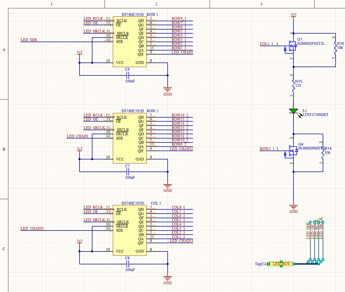Screen dimensions: 345x292
Task: Click the ROW8_1 net label
Action: (x=179, y=19)
